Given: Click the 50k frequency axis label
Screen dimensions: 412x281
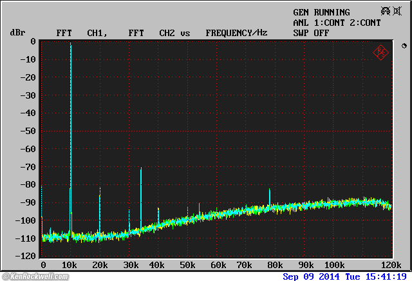Looking at the screenshot, I should pyautogui.click(x=187, y=265).
